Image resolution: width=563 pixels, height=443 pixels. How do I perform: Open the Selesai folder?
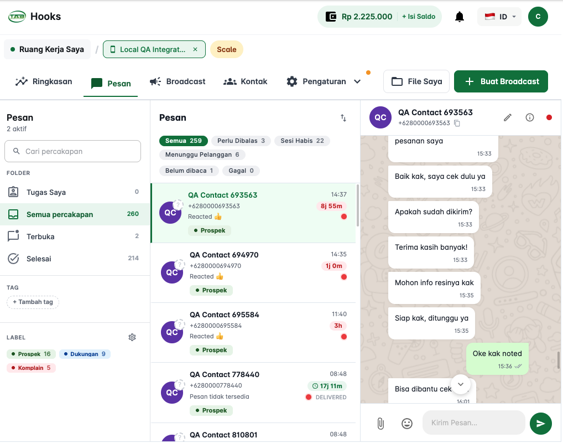pyautogui.click(x=75, y=259)
